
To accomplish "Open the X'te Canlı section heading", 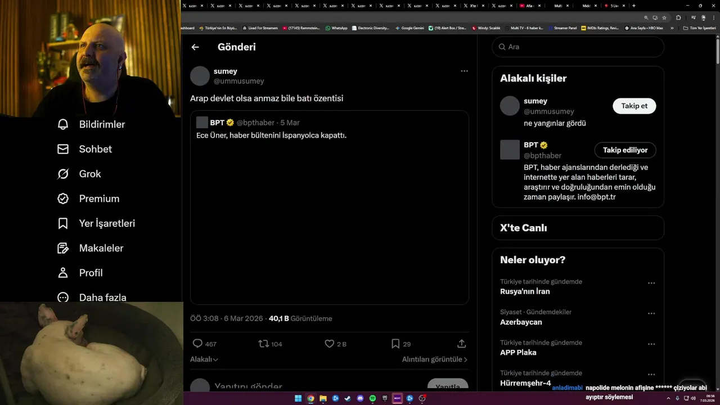I will (523, 228).
